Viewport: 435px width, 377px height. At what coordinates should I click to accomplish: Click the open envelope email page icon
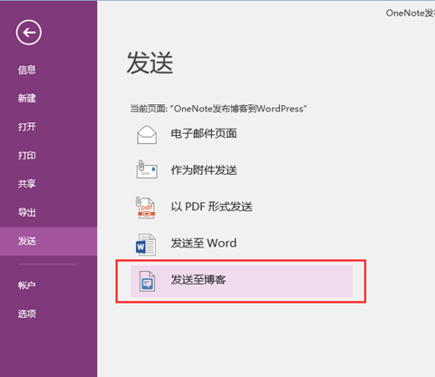pyautogui.click(x=147, y=135)
